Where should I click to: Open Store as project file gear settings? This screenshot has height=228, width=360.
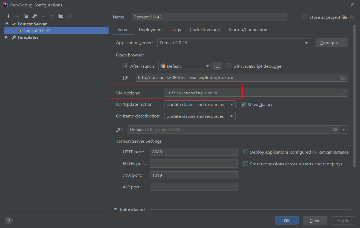click(x=352, y=17)
